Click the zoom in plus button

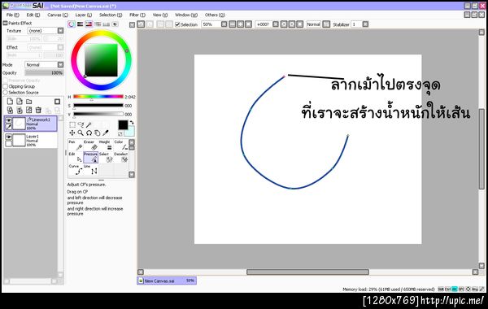[x=240, y=24]
